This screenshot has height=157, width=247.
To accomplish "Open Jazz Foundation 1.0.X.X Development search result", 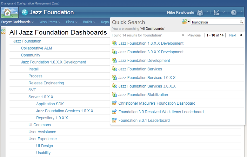I will (151, 43).
